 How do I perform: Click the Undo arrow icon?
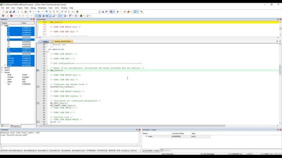pos(30,12)
